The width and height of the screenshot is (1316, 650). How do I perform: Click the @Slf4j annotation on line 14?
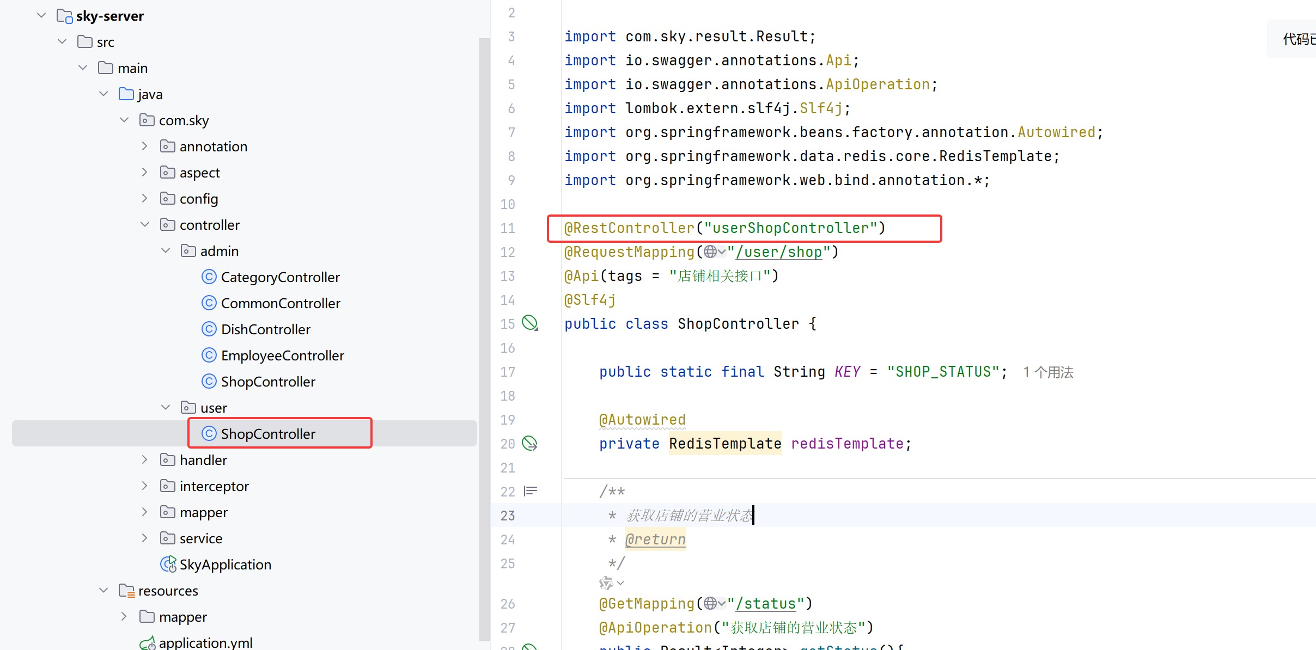[x=590, y=300]
